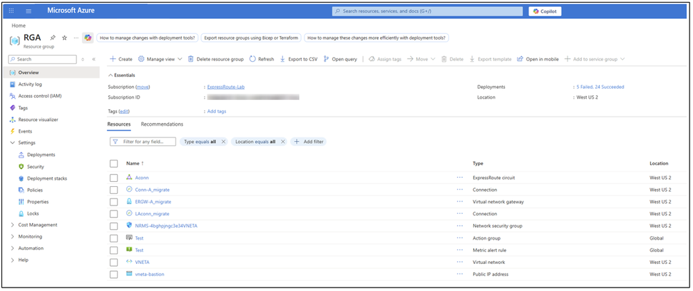Favorite RGA with the star icon
The height and width of the screenshot is (291, 693).
(65, 38)
